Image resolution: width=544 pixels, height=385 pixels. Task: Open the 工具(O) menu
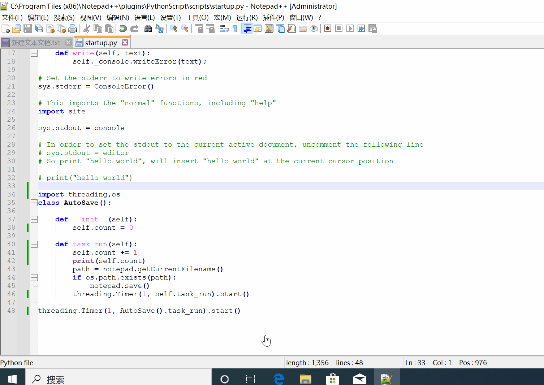point(197,18)
